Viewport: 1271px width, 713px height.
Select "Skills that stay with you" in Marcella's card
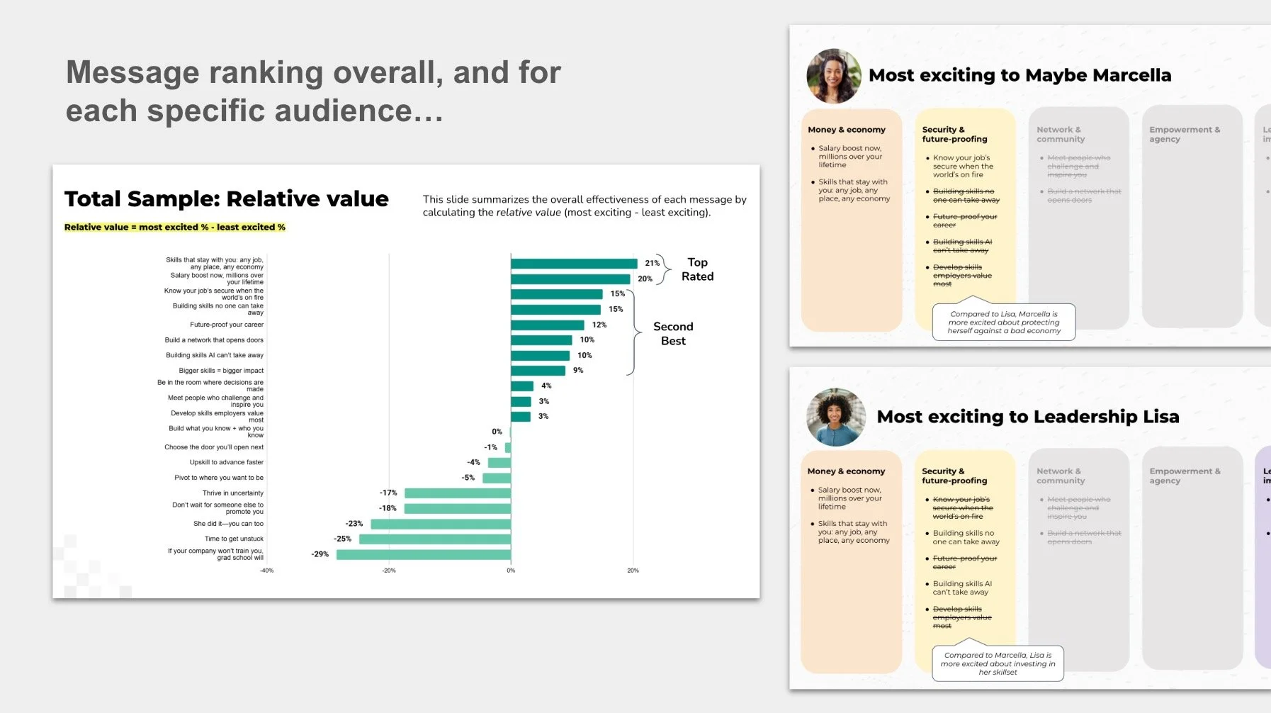854,191
